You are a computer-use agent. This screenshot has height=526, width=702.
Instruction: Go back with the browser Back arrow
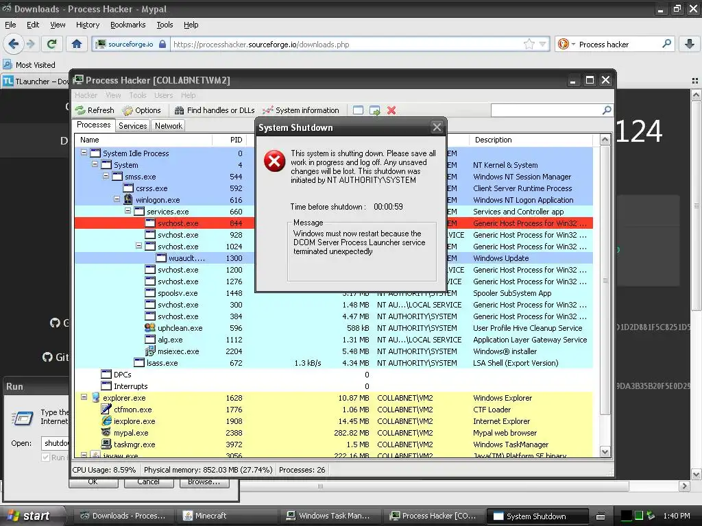14,44
